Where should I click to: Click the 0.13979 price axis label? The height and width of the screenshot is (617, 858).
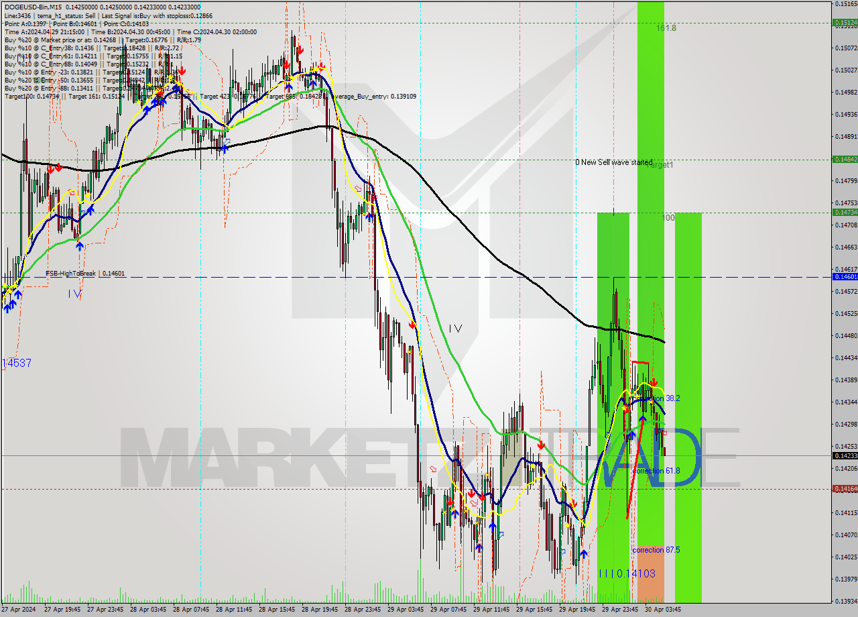pos(846,579)
